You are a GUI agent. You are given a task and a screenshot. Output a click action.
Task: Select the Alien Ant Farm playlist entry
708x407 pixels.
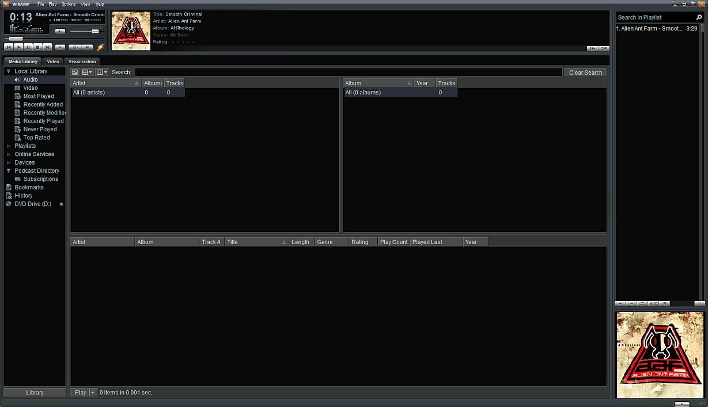click(x=657, y=28)
